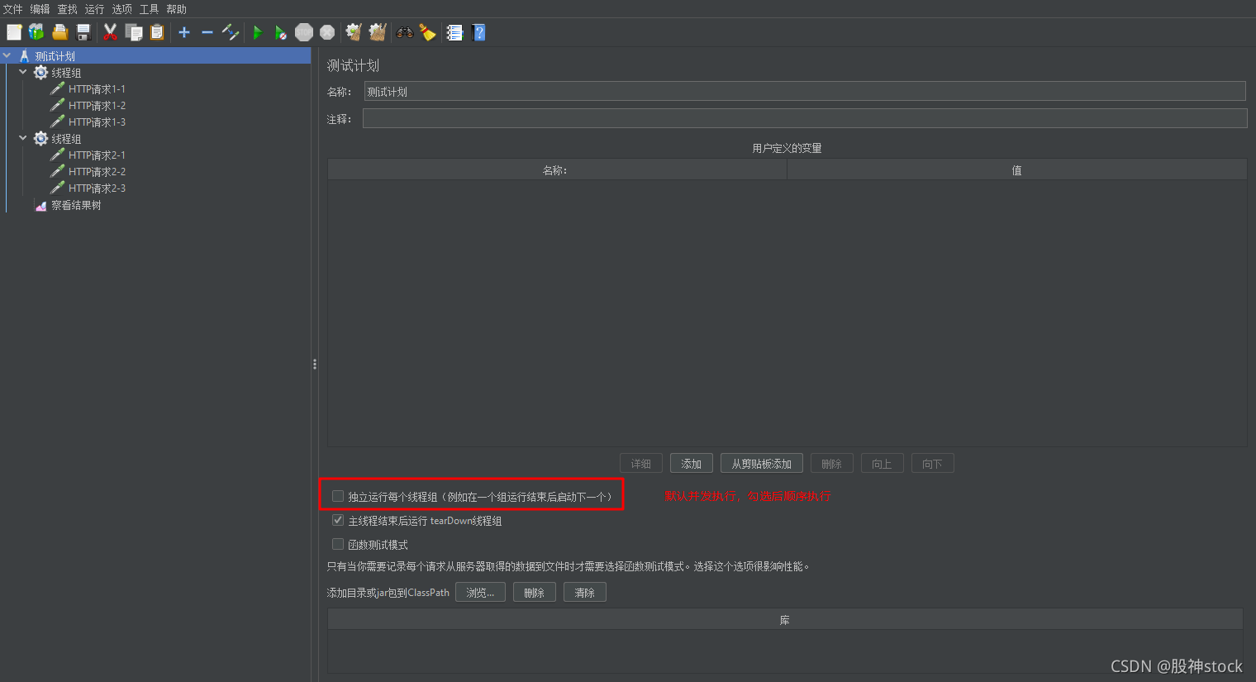The height and width of the screenshot is (682, 1256).
Task: Click the 删除 button under variables table
Action: click(832, 464)
